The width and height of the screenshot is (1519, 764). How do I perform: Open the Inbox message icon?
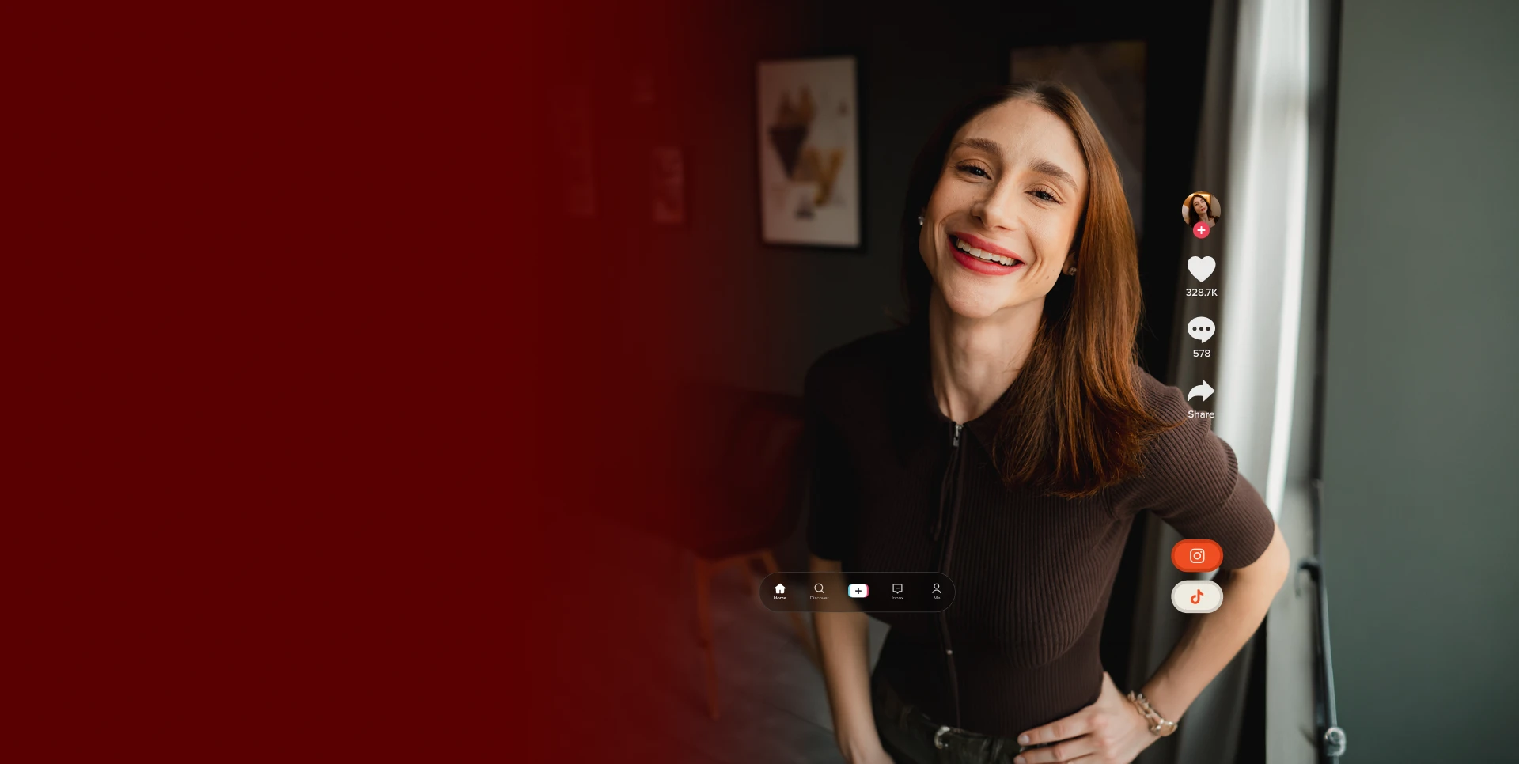click(897, 588)
